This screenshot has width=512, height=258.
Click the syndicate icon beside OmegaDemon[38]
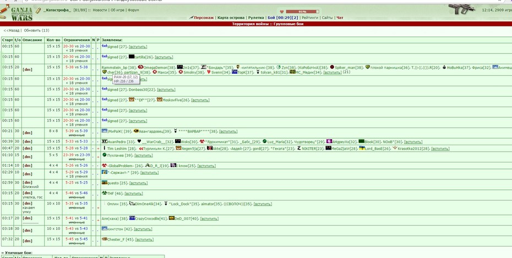point(141,67)
